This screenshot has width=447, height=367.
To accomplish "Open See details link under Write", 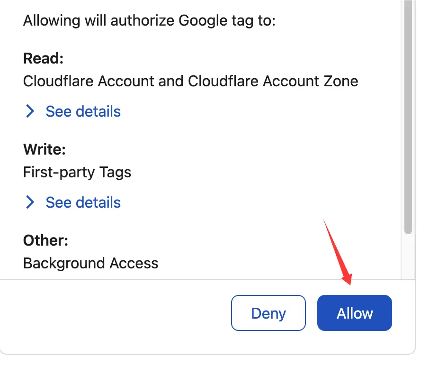I will click(83, 202).
